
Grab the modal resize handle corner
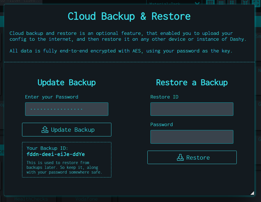click(x=252, y=193)
